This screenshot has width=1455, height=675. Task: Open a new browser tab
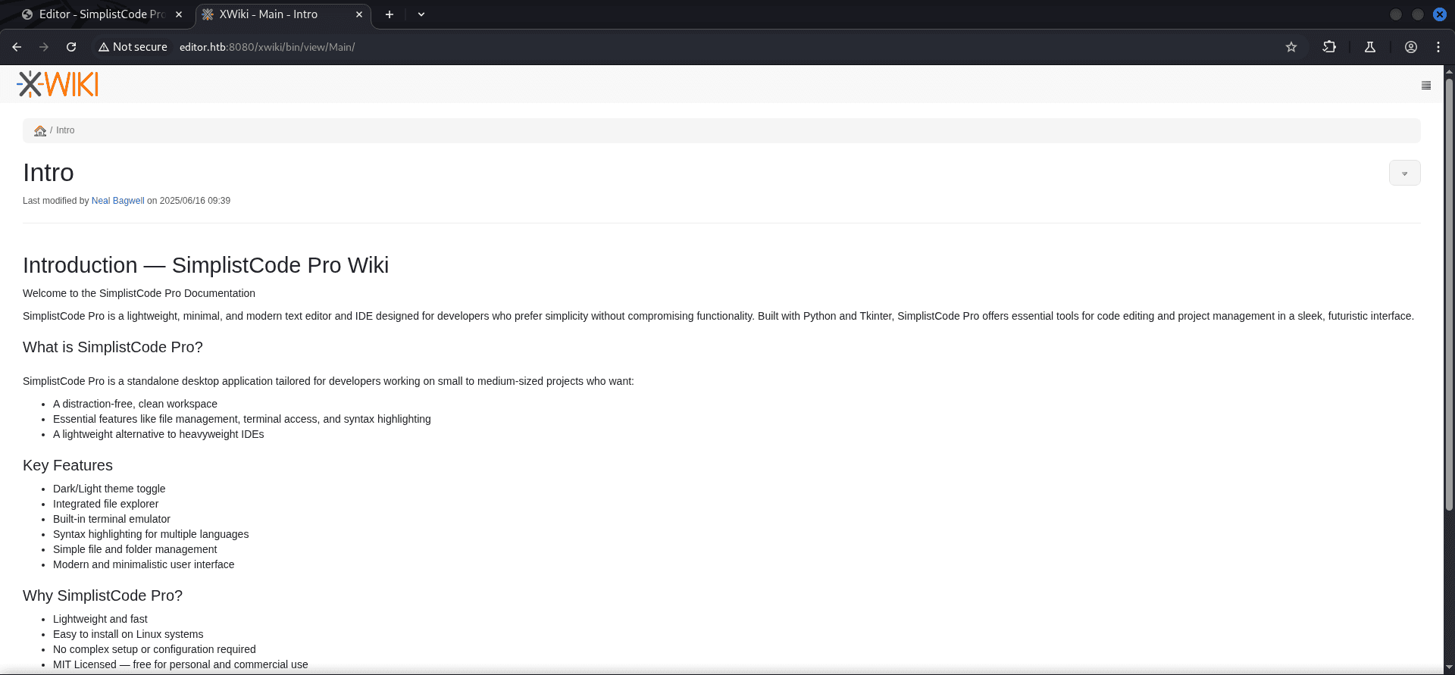390,14
